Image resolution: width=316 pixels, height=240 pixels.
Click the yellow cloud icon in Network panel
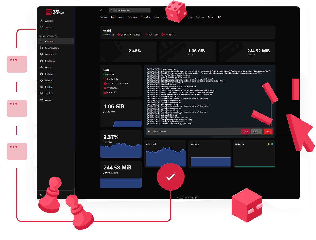[269, 144]
